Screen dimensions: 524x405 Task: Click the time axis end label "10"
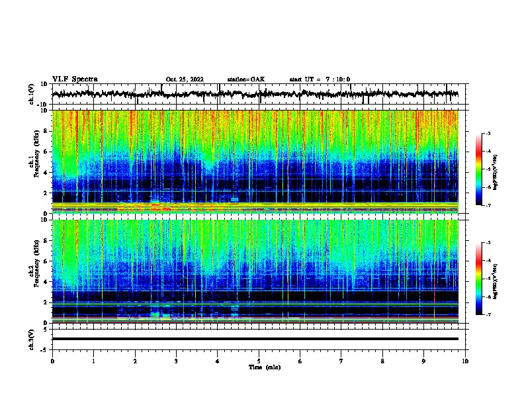(x=465, y=361)
